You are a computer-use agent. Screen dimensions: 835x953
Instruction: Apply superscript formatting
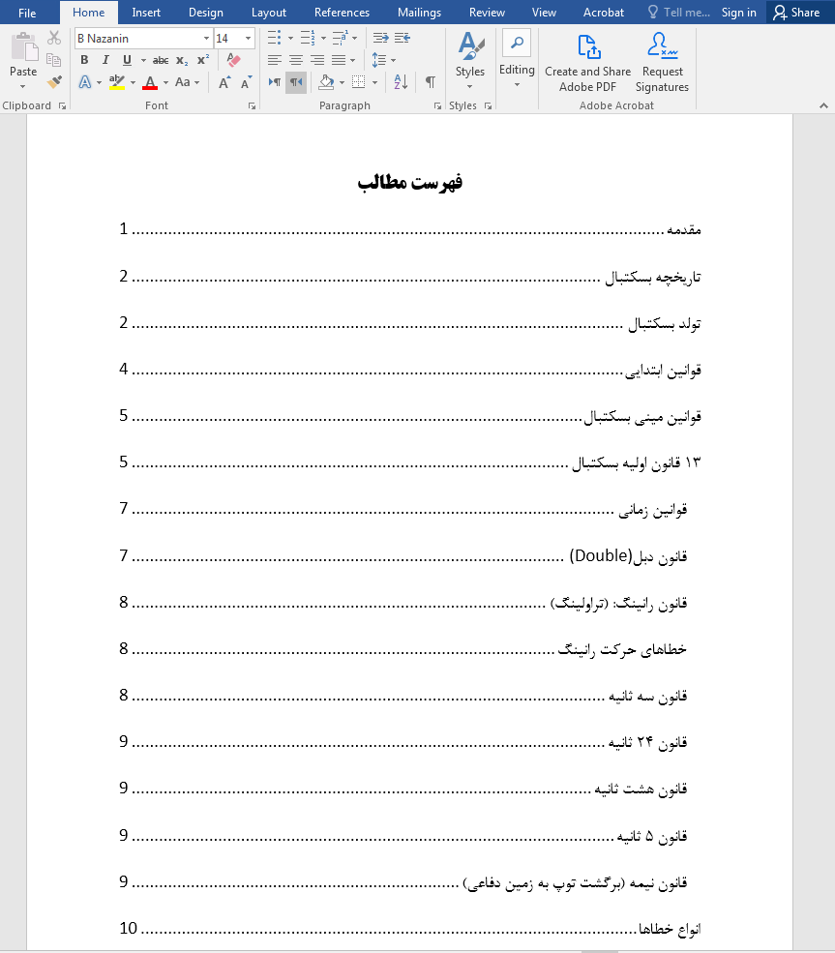(200, 59)
